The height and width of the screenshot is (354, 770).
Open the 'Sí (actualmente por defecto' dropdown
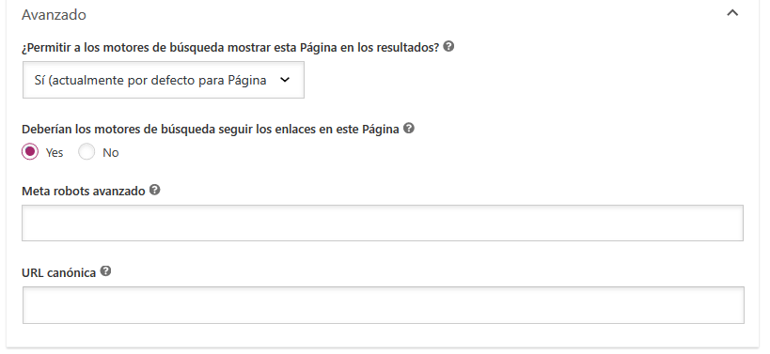[164, 80]
